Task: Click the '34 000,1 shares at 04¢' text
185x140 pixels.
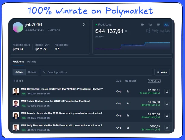Action: [x=39, y=94]
